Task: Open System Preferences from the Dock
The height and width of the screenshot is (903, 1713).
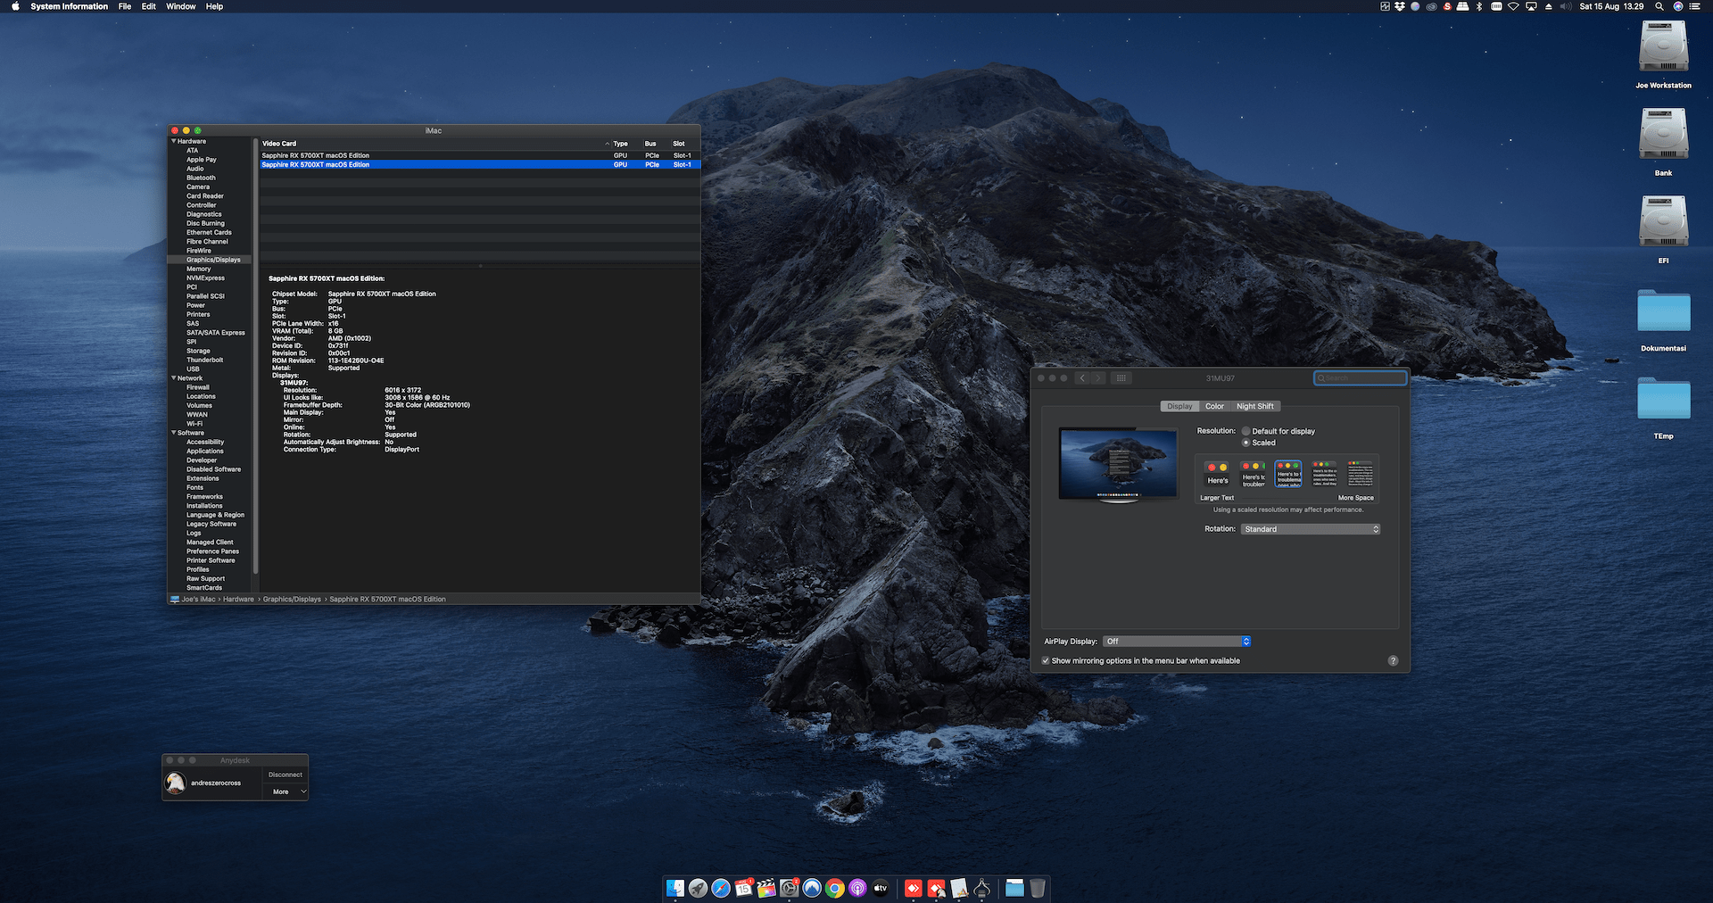Action: [789, 889]
